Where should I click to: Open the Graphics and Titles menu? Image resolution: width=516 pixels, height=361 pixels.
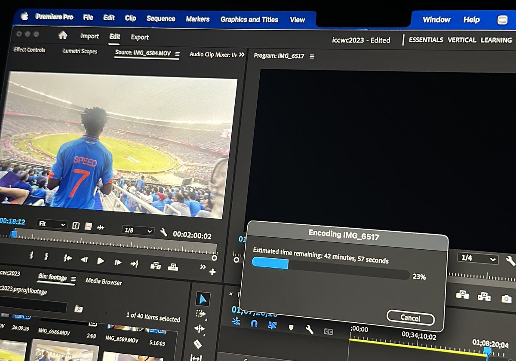pos(249,19)
